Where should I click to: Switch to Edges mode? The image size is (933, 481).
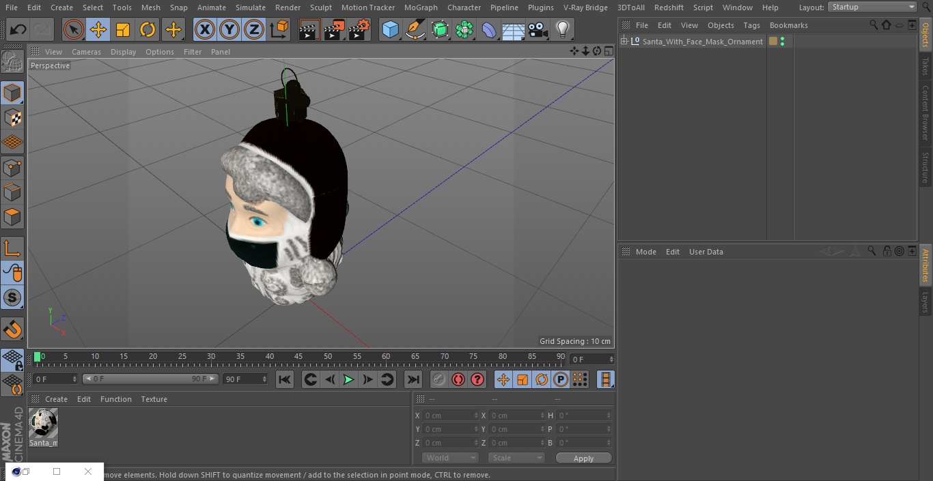point(12,192)
